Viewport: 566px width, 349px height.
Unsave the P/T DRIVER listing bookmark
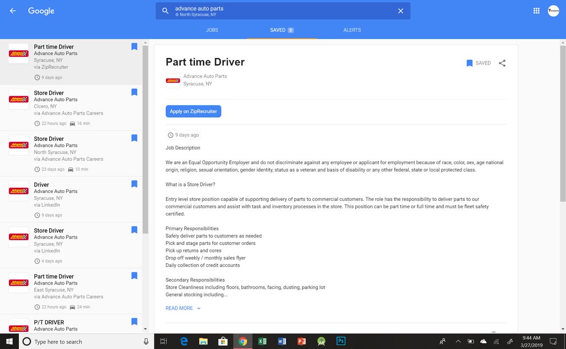pos(134,322)
